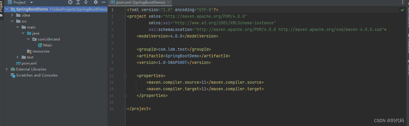Select the SpringBootDemo project root
The image size is (409, 126).
coord(56,9)
